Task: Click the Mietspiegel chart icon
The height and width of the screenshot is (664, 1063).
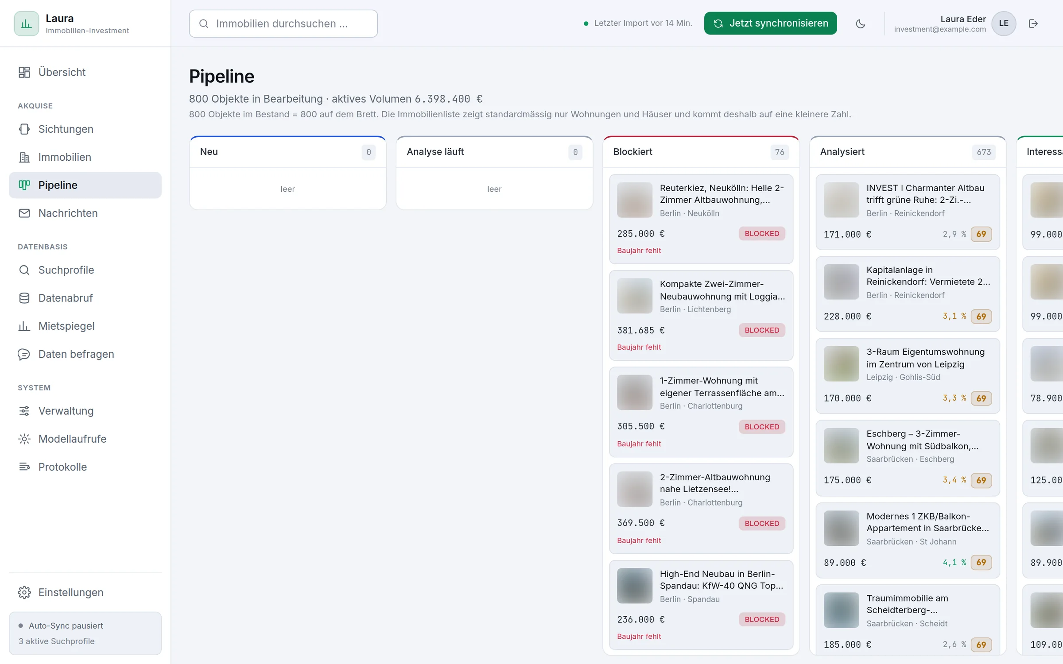Action: (x=24, y=326)
